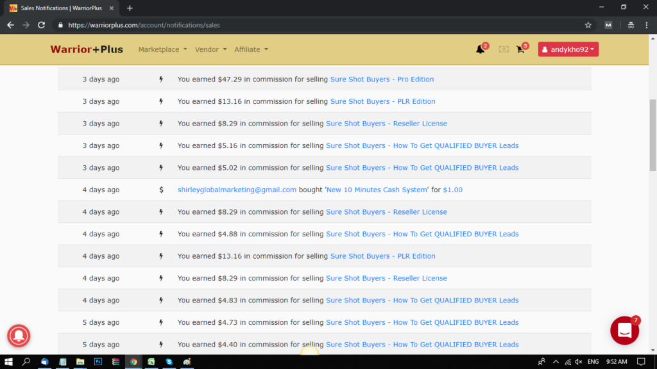The width and height of the screenshot is (657, 369).
Task: Show hidden system tray icons
Action: [556, 361]
